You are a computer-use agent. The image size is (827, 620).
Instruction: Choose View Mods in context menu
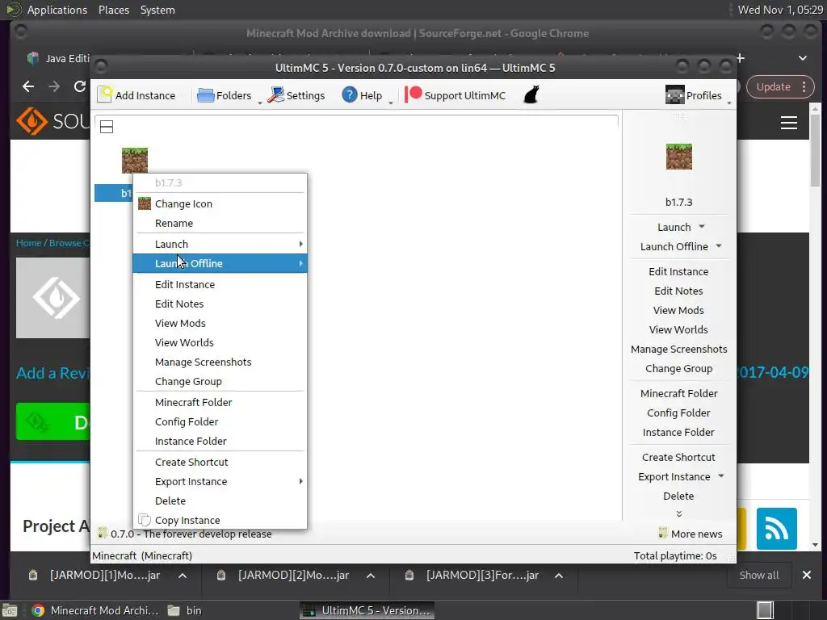[220, 323]
